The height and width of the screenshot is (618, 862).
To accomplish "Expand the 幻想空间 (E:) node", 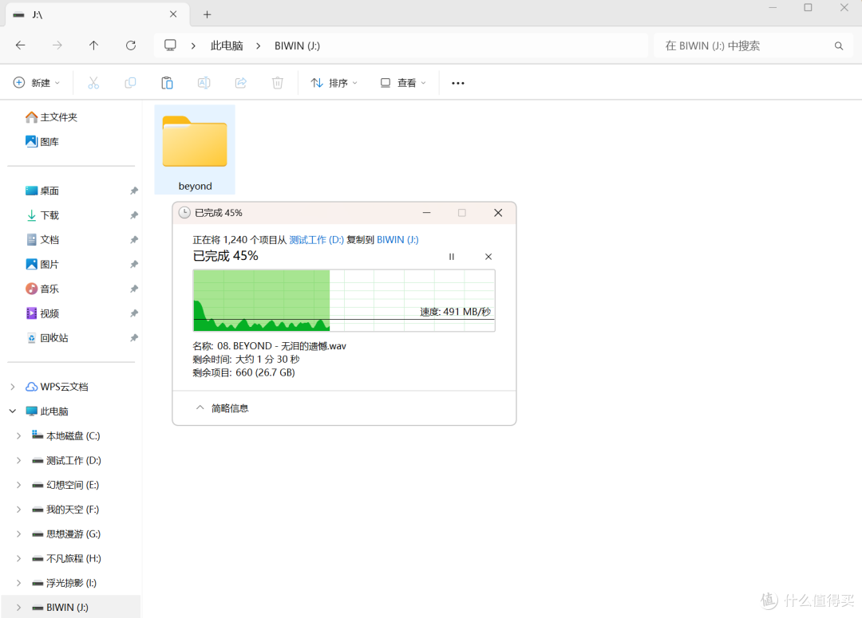I will coord(18,485).
